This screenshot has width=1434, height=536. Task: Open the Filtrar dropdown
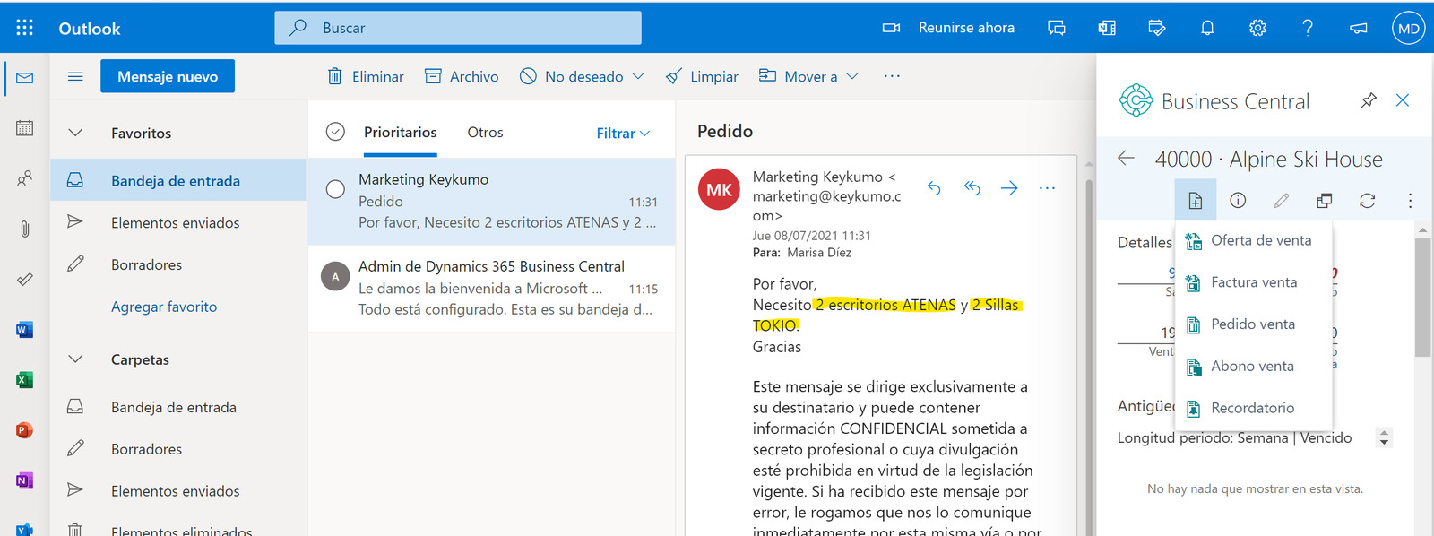click(623, 133)
